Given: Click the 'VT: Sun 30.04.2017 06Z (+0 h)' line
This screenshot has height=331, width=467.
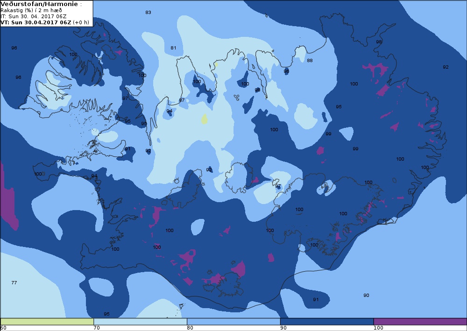Looking at the screenshot, I should (x=45, y=22).
